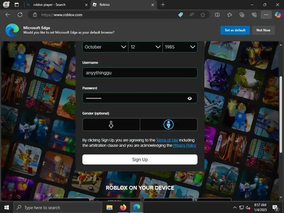The image size is (284, 213).
Task: Click scrollbar down arrow
Action: tap(281, 197)
